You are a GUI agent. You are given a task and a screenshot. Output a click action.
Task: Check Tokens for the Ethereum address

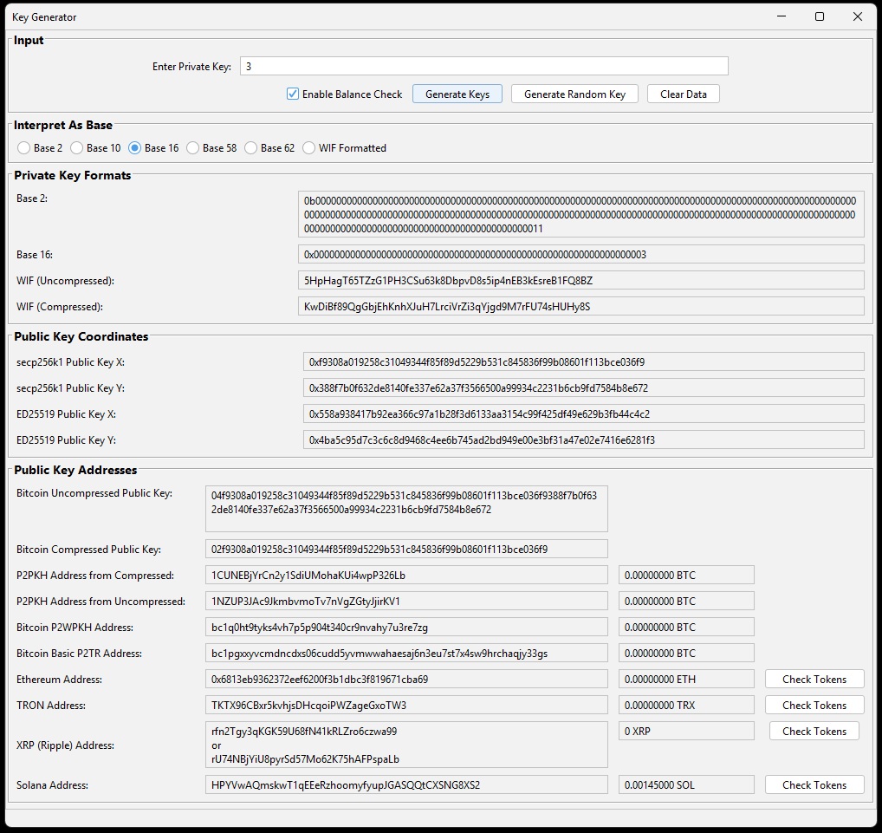(814, 679)
